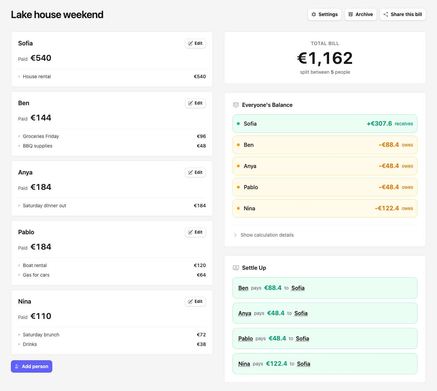Click the BBQ supplies expense line
Screen dimensions: 437x391
[112, 146]
